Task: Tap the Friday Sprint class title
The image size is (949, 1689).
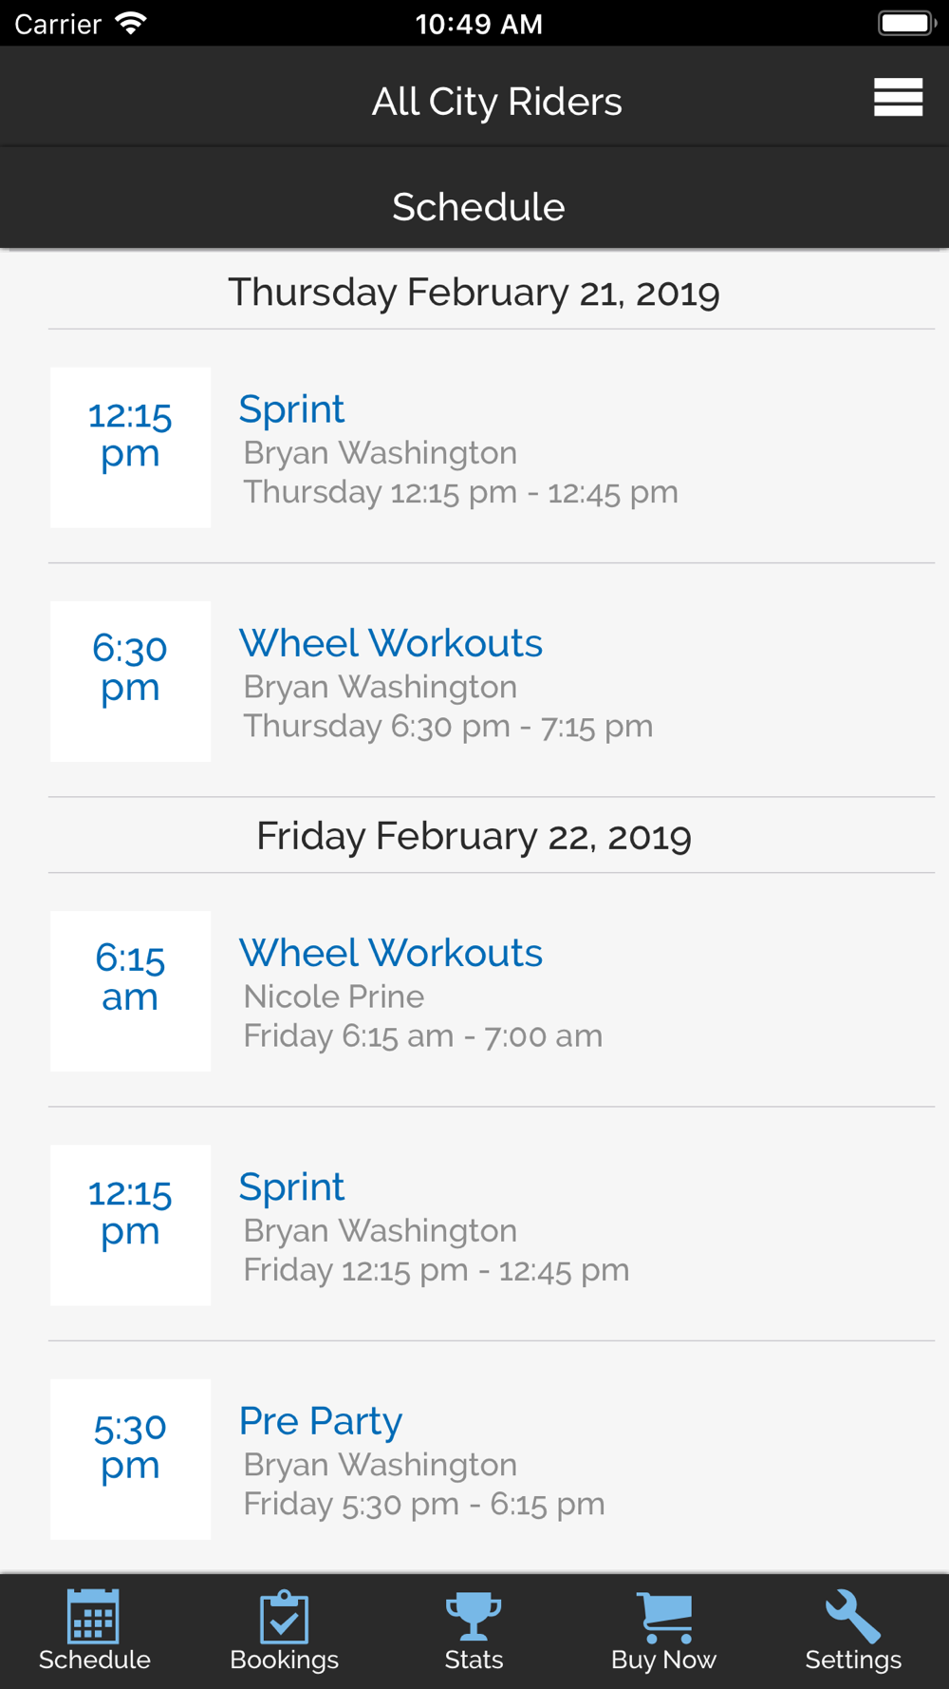Action: click(x=291, y=1187)
